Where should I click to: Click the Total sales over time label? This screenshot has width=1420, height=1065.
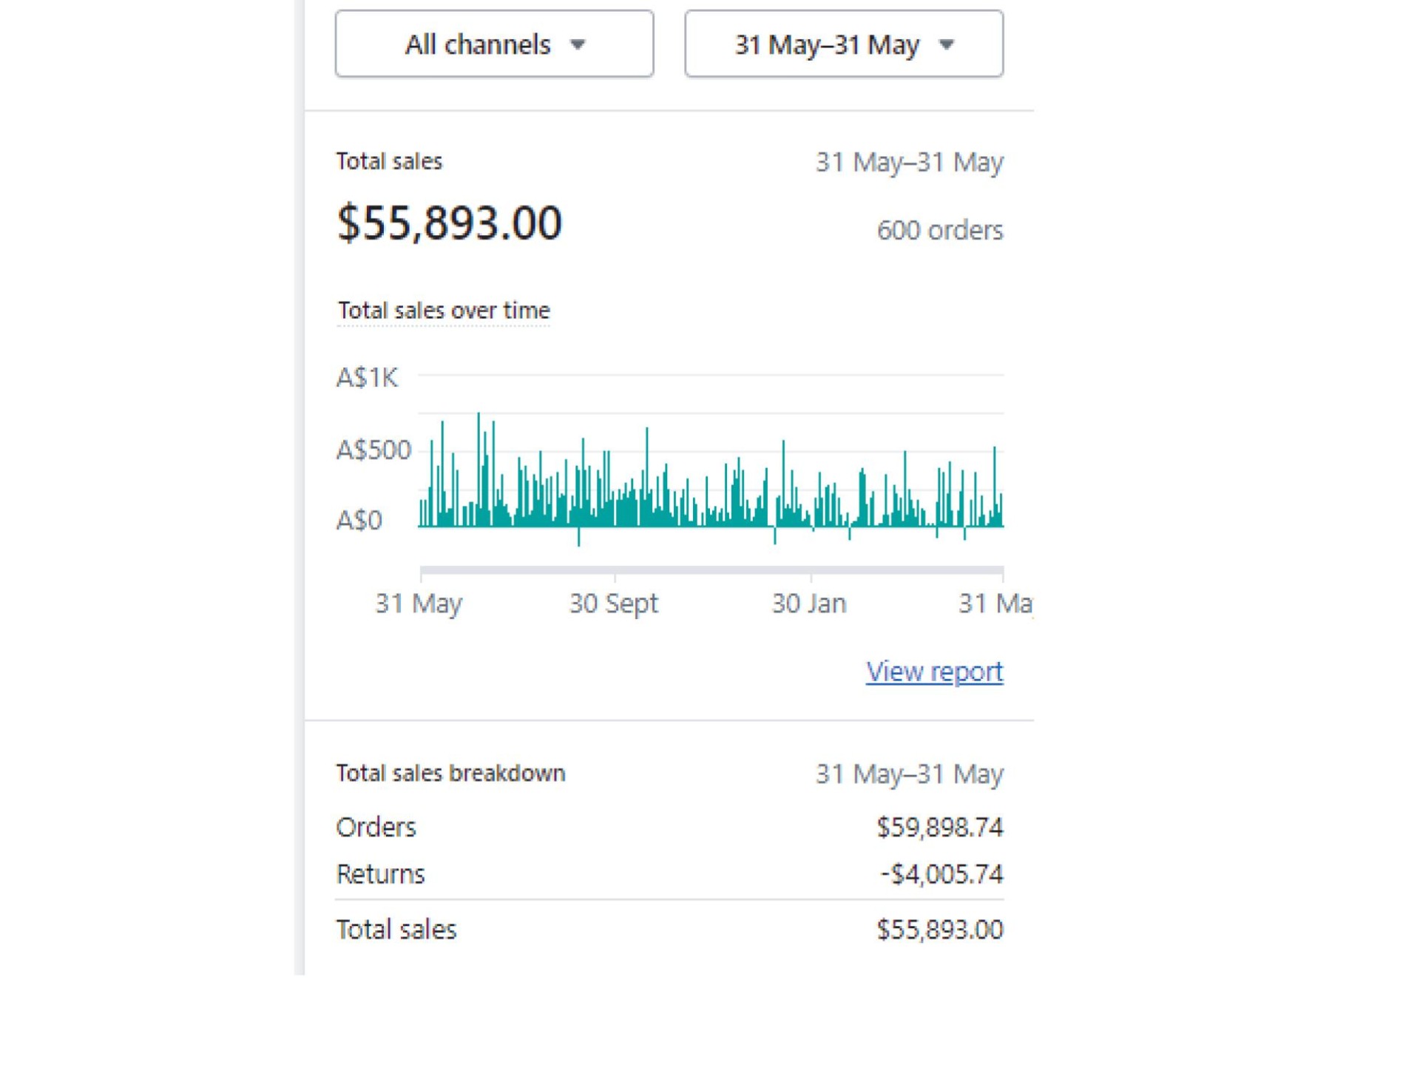pos(443,311)
